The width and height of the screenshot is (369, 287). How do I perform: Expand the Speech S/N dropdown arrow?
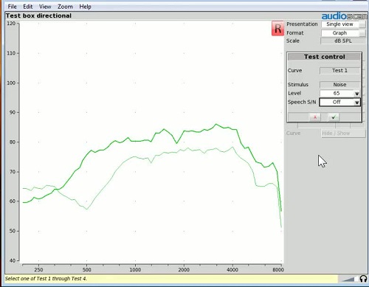pos(356,103)
